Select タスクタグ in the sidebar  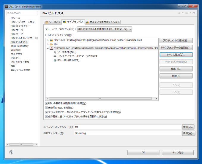click(x=16, y=54)
